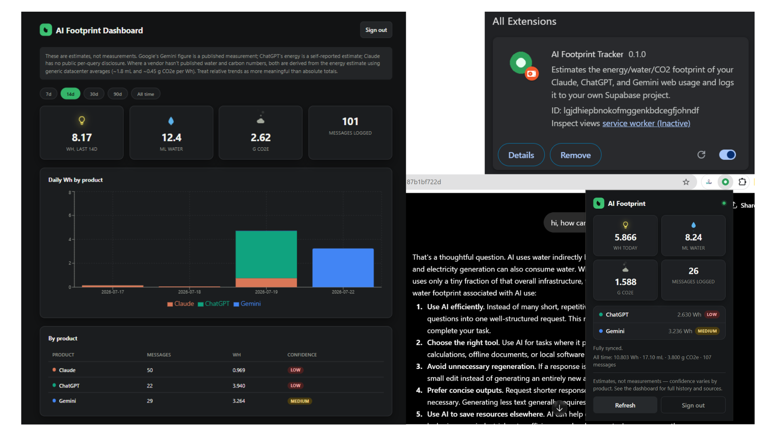Click the 2.62 G CO2E value

point(261,138)
